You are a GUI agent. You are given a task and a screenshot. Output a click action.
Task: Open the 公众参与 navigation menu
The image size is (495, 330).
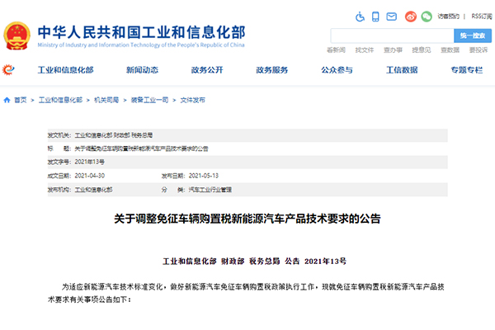click(337, 70)
